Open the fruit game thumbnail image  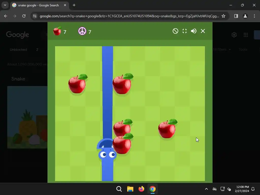[27, 117]
